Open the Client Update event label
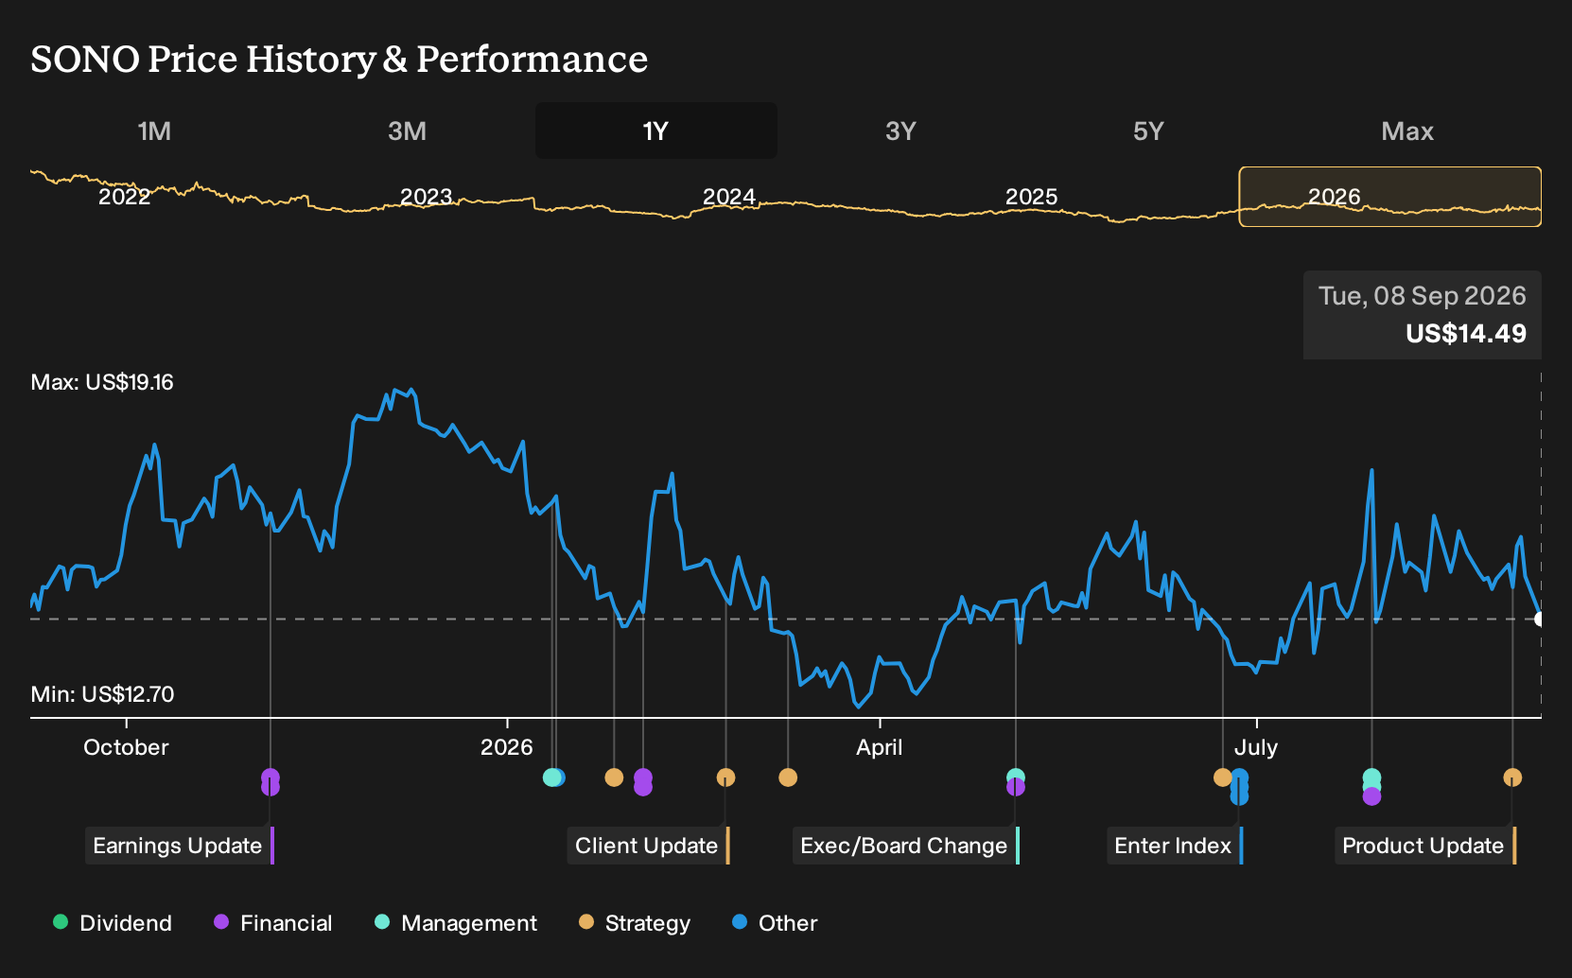Screen dimensions: 1572x978 [649, 846]
